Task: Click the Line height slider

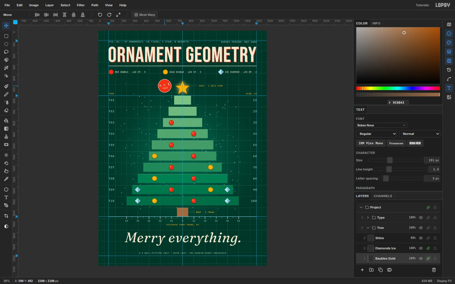Action: click(400, 169)
